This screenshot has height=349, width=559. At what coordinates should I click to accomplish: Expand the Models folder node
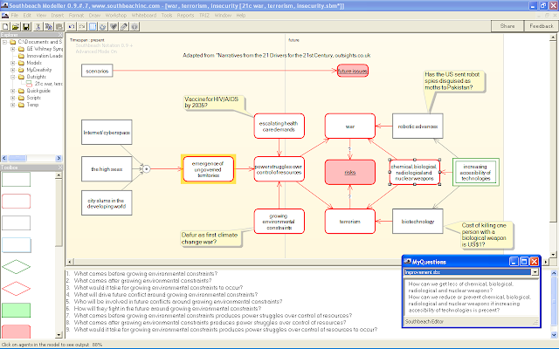pyautogui.click(x=13, y=63)
